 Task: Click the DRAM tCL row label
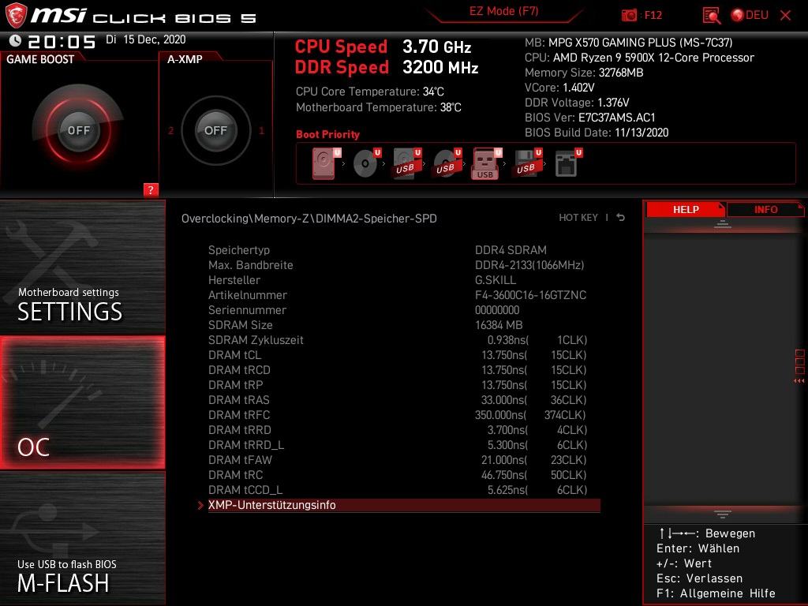coord(235,355)
